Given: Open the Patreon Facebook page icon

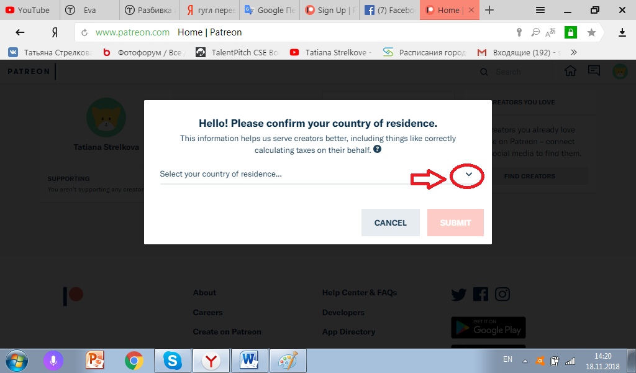Looking at the screenshot, I should click(481, 294).
